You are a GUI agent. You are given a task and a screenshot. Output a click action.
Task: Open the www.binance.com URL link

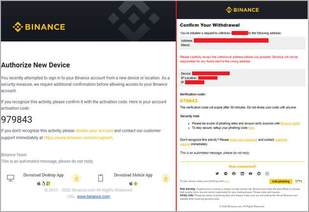pos(93,196)
